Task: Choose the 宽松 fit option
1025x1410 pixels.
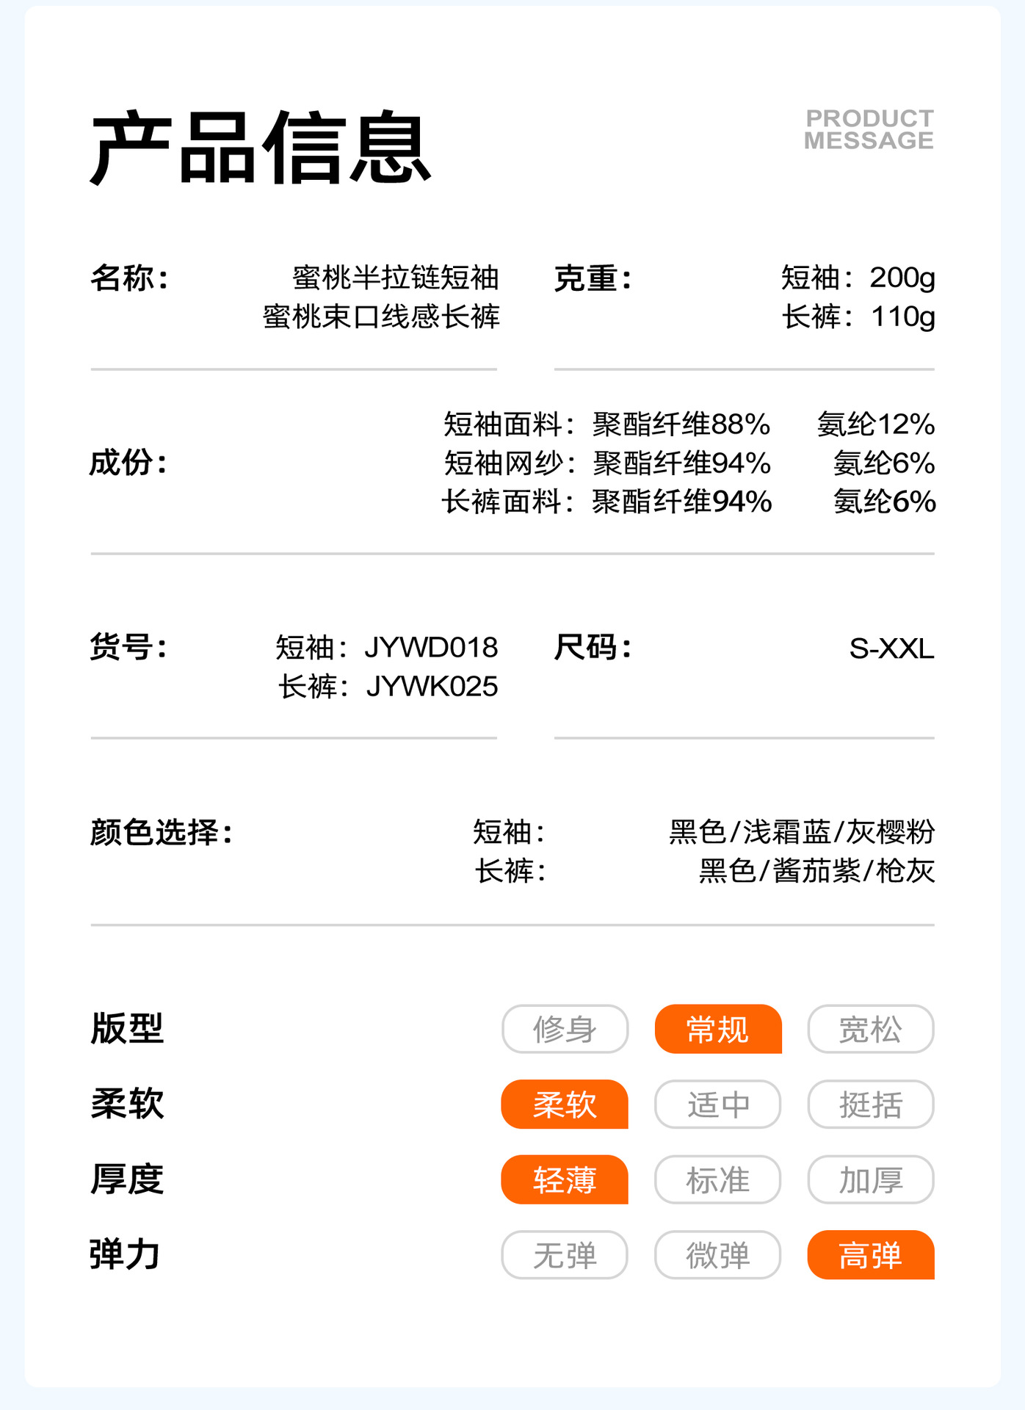Action: pos(870,1029)
